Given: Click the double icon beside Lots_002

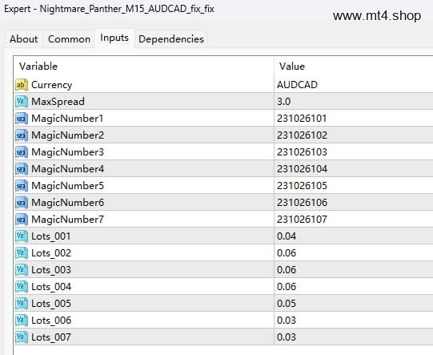Looking at the screenshot, I should click(22, 253).
